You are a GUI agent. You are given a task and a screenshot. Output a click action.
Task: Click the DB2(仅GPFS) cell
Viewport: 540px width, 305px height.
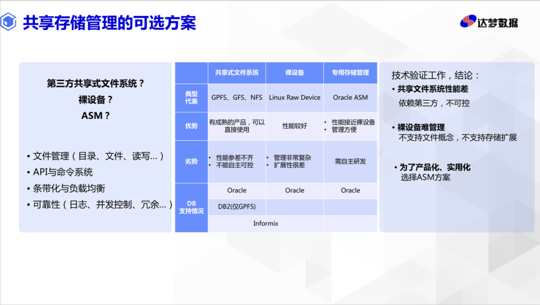(x=237, y=207)
